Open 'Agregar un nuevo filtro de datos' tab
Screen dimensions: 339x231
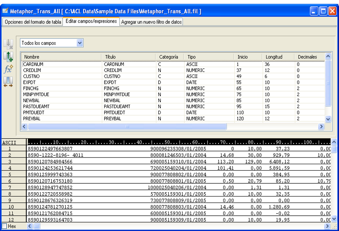click(x=151, y=22)
